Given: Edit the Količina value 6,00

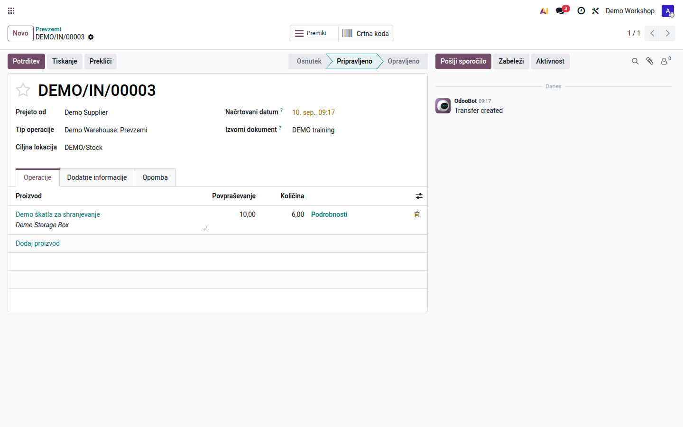Looking at the screenshot, I should click(298, 214).
